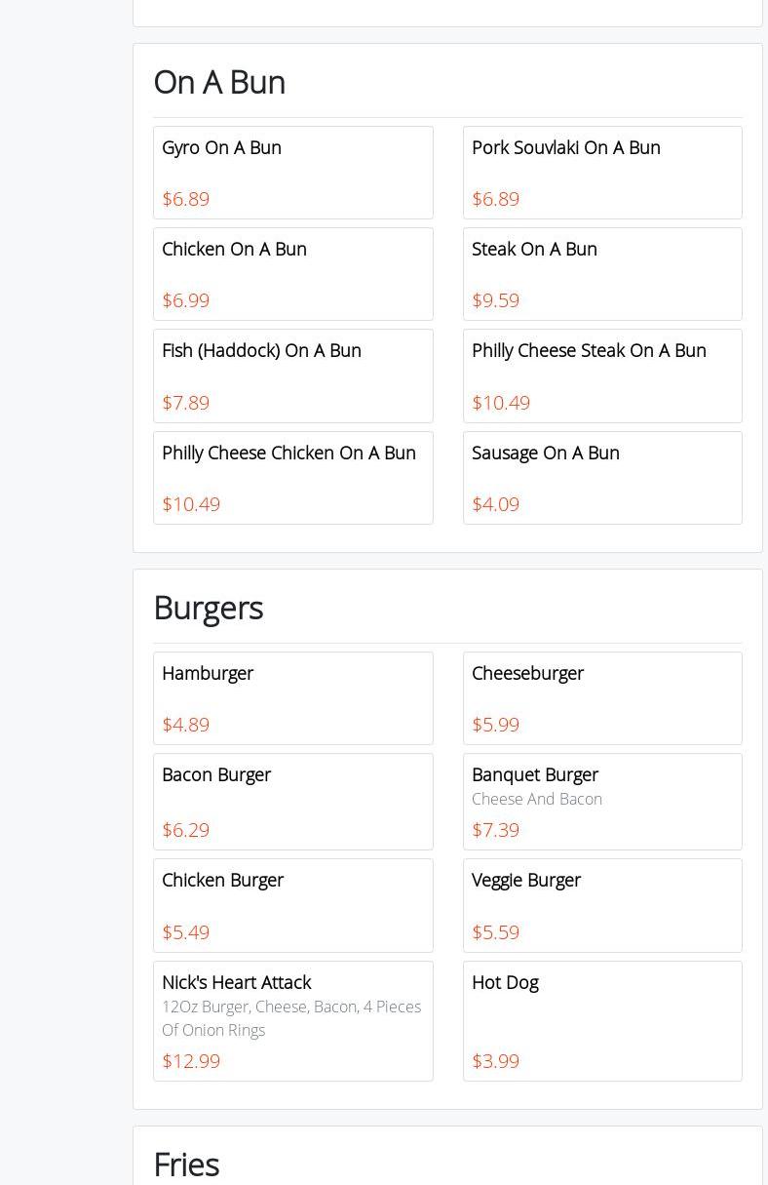Select the Hot Dog item
The height and width of the screenshot is (1185, 768).
click(x=602, y=1020)
